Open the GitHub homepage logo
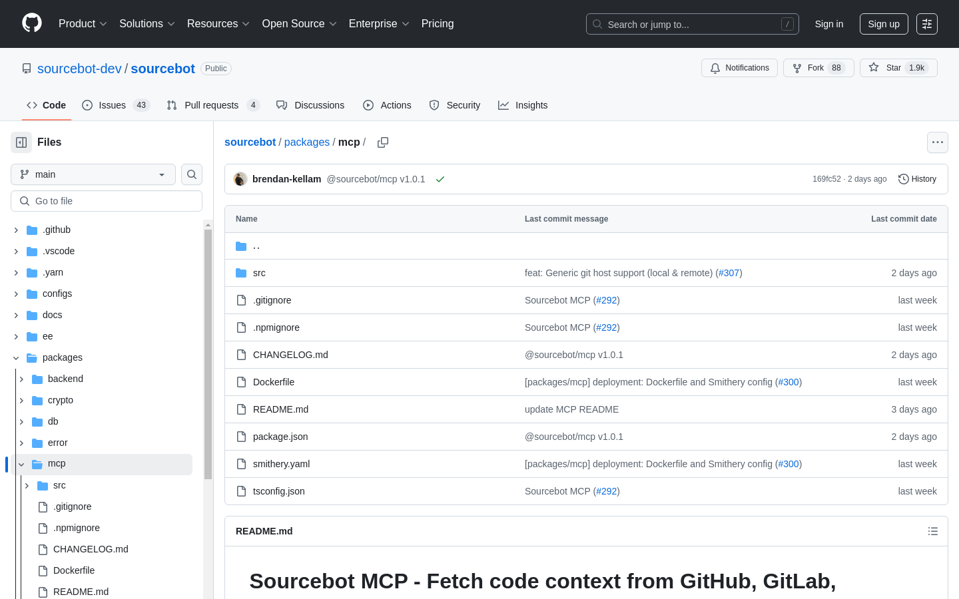 [32, 23]
